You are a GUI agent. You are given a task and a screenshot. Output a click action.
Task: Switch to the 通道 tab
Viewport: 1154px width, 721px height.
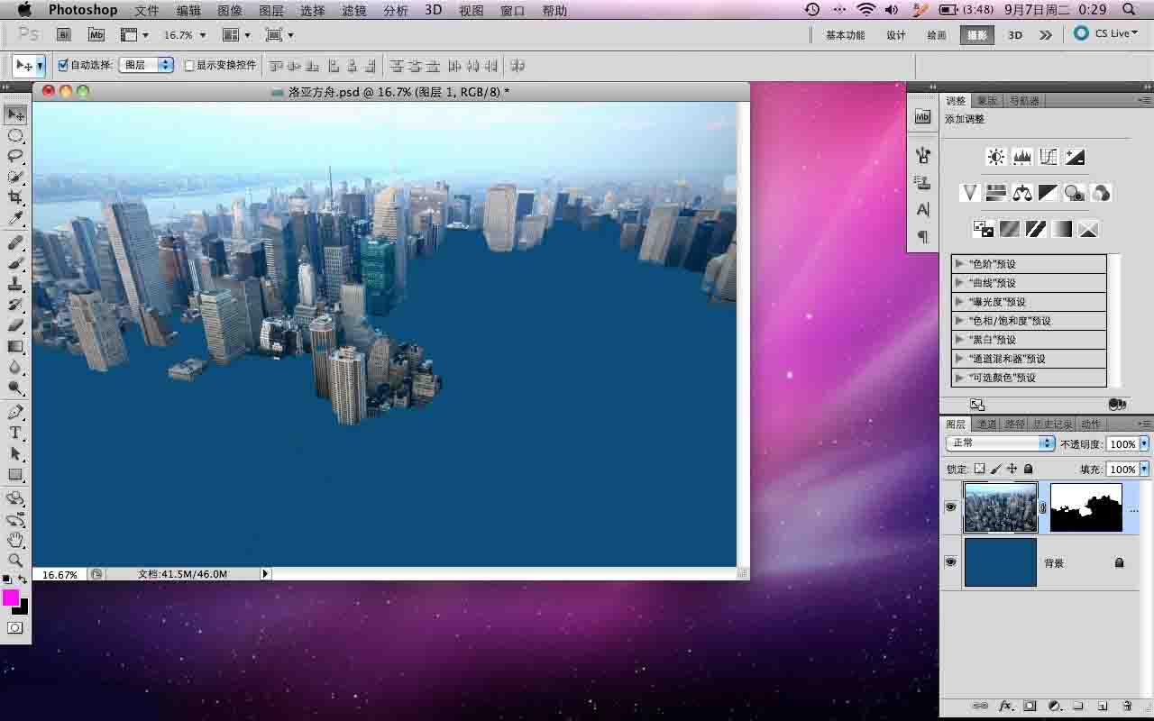[x=987, y=424]
